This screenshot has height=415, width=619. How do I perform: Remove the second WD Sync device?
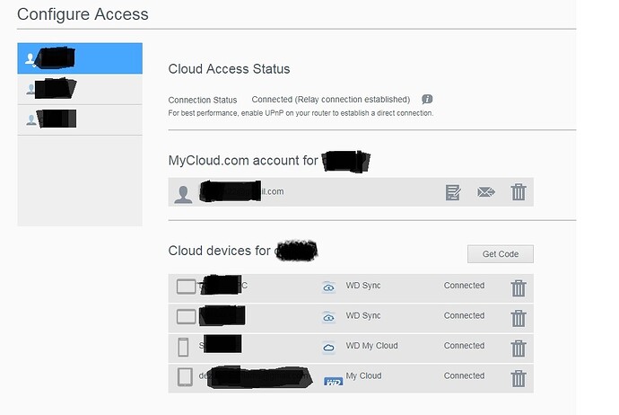[519, 318]
